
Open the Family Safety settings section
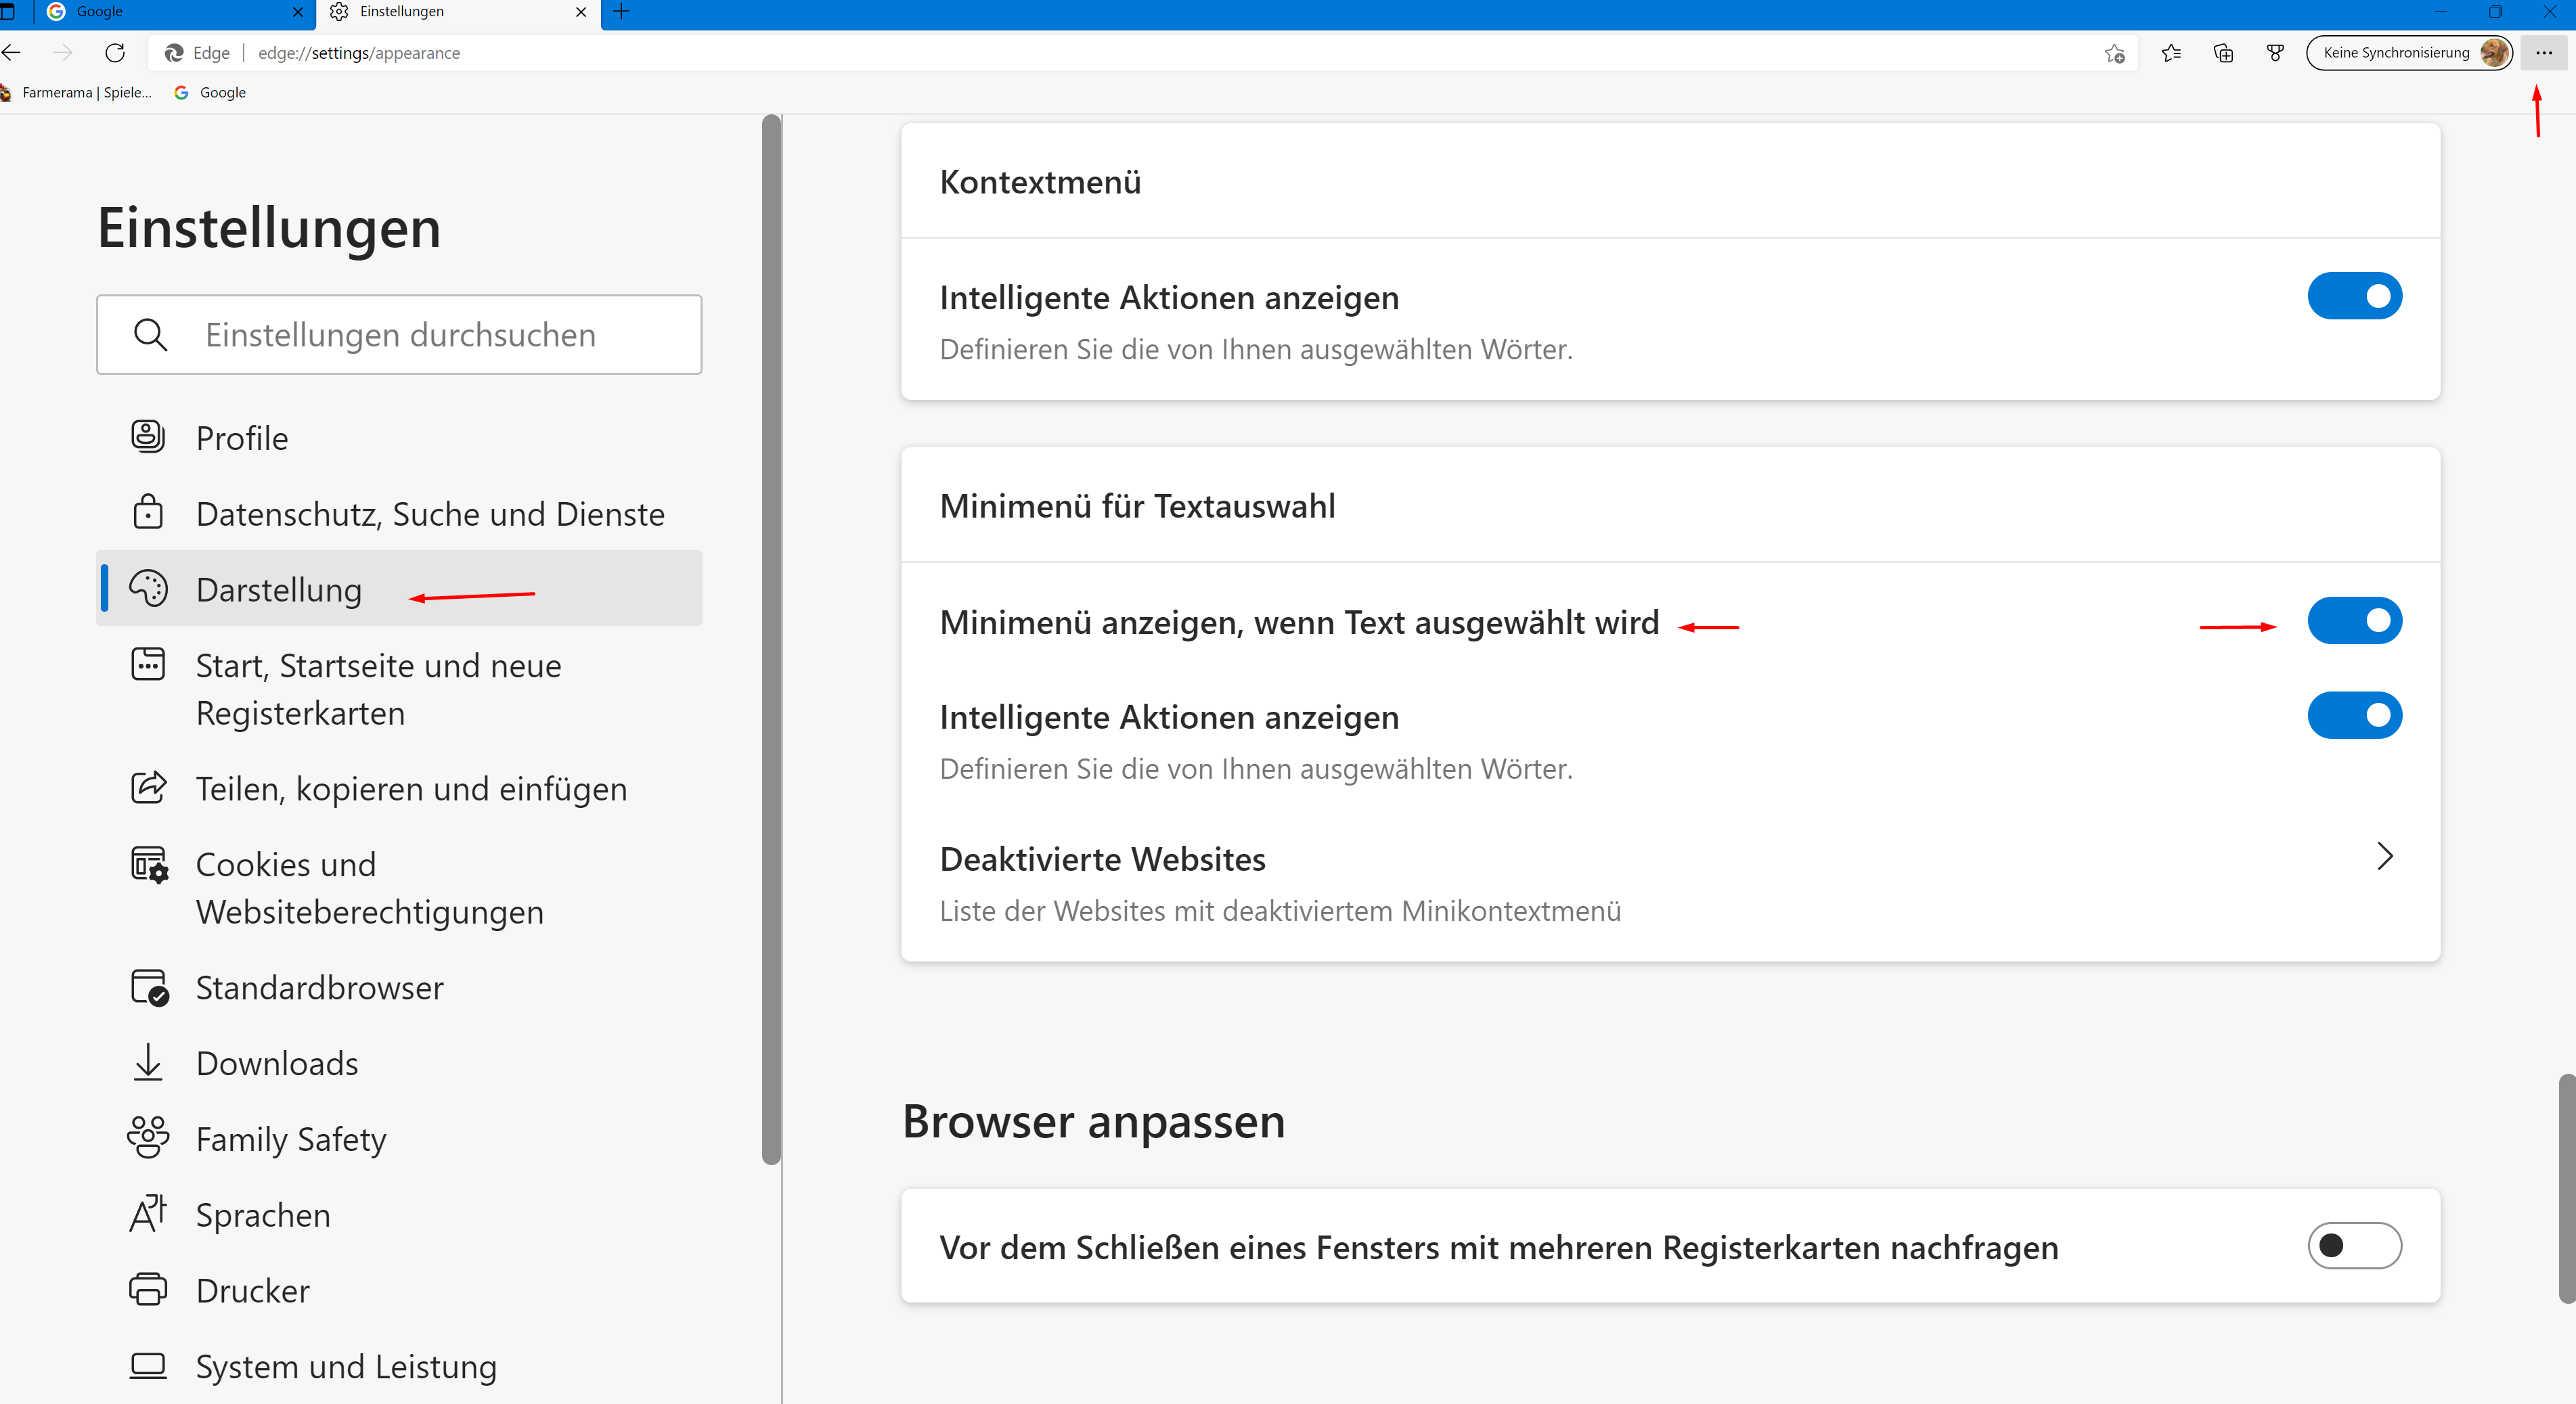point(290,1139)
